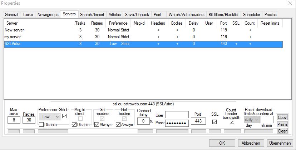Click the Clear button

click(x=282, y=131)
